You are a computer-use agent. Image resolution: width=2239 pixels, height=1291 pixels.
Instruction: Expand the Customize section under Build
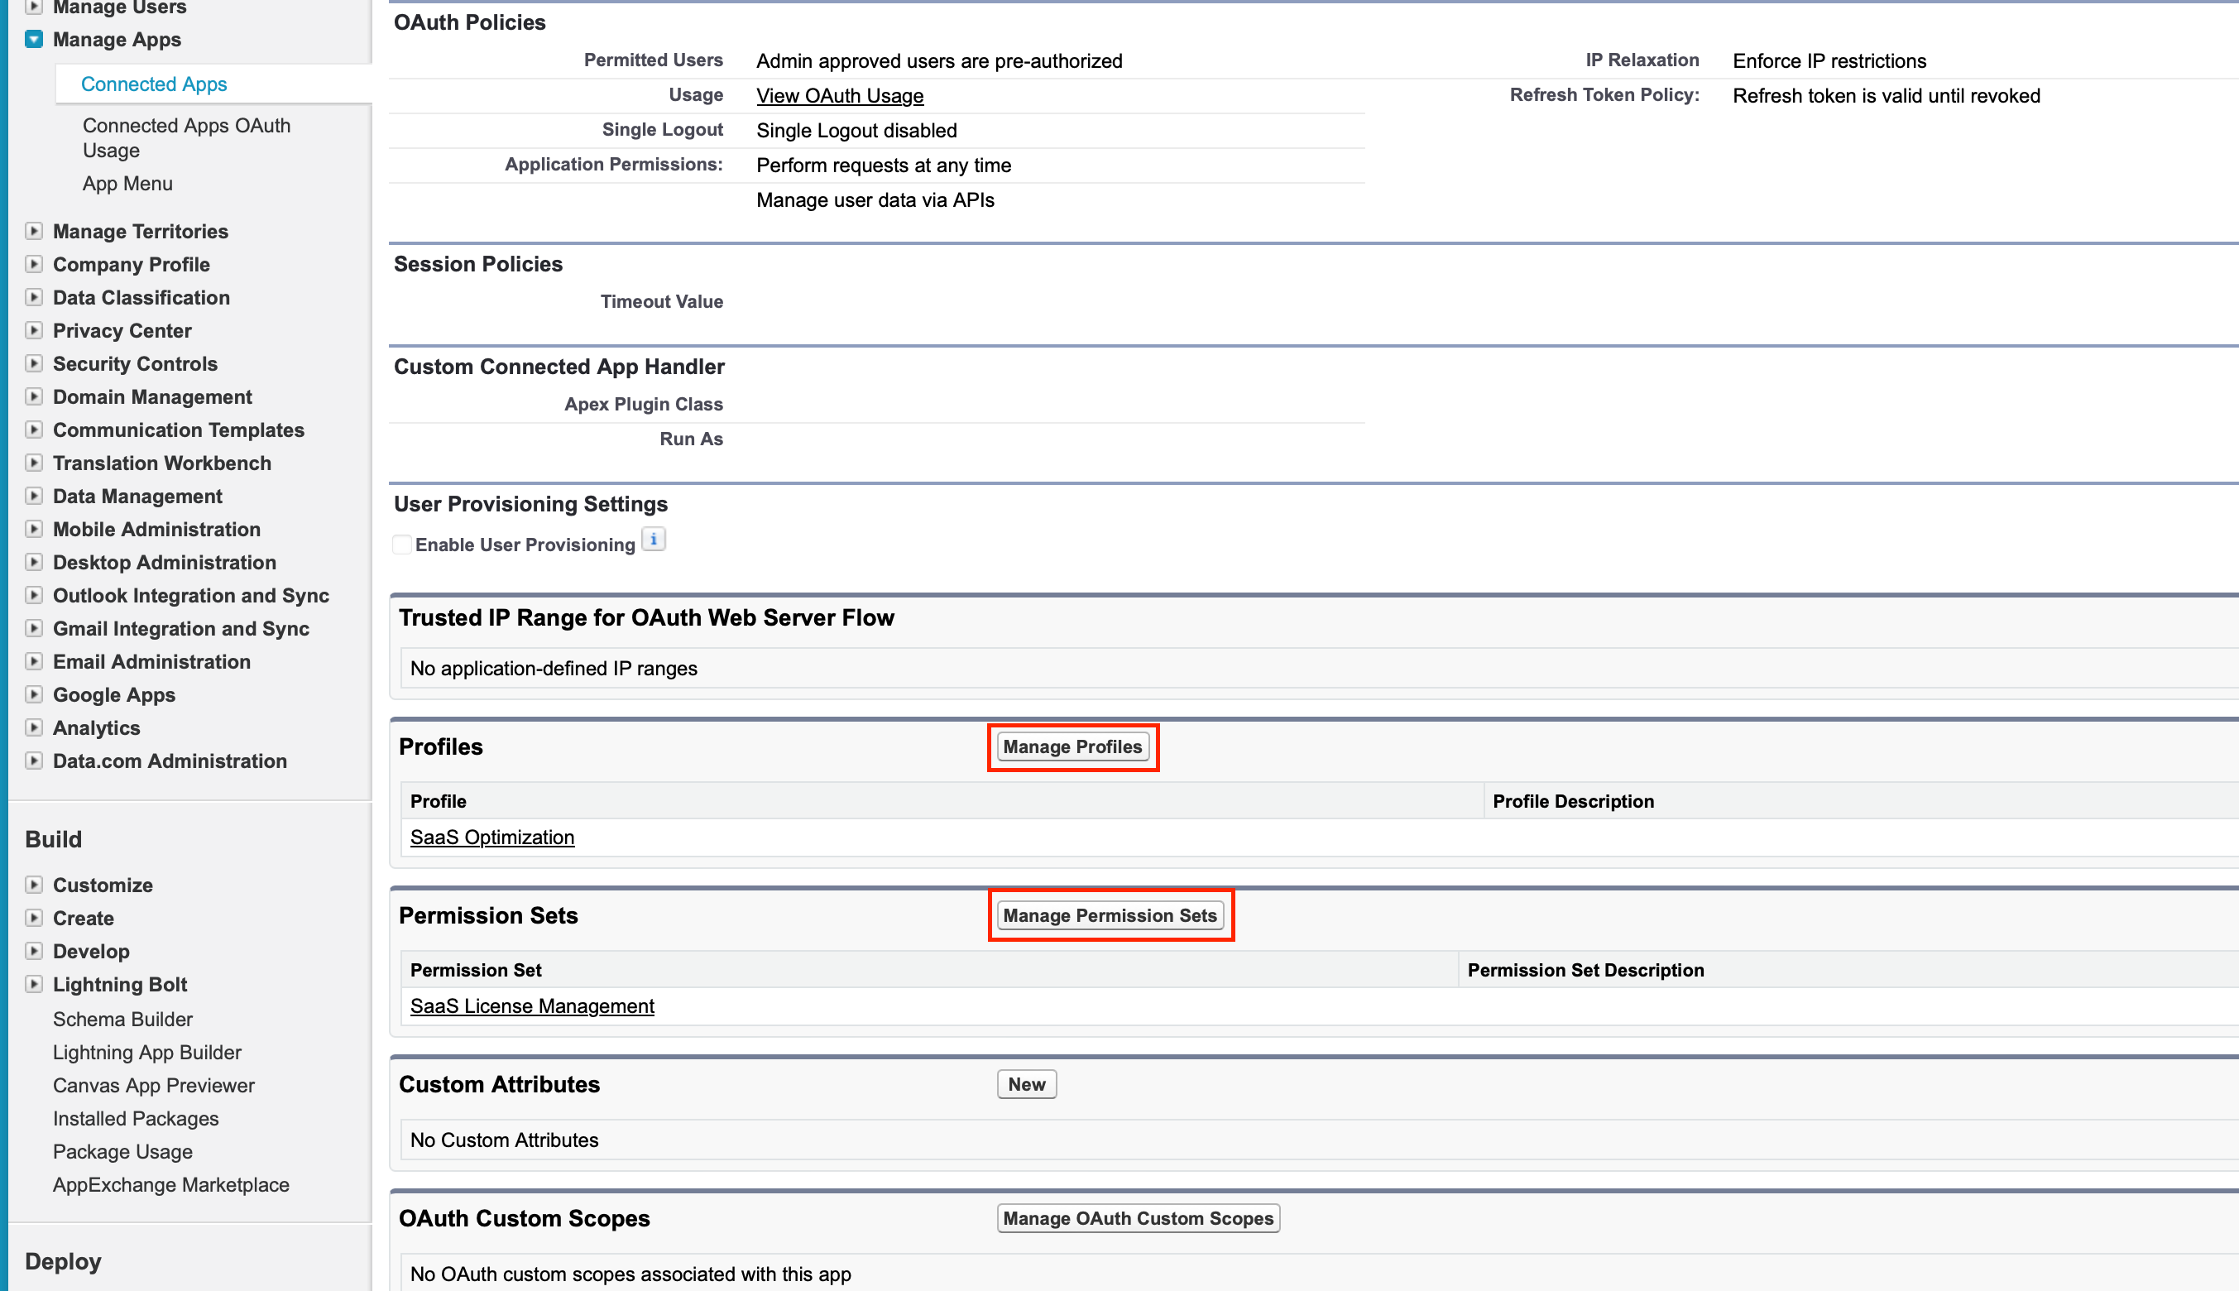[x=34, y=884]
